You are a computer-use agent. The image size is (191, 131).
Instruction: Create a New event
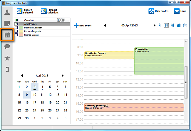[x=83, y=25]
